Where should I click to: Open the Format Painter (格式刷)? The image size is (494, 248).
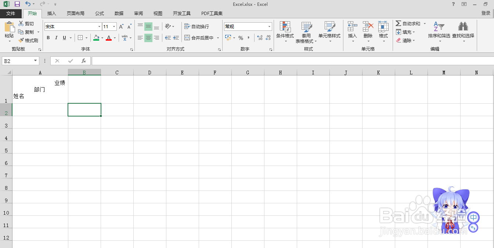pos(29,40)
